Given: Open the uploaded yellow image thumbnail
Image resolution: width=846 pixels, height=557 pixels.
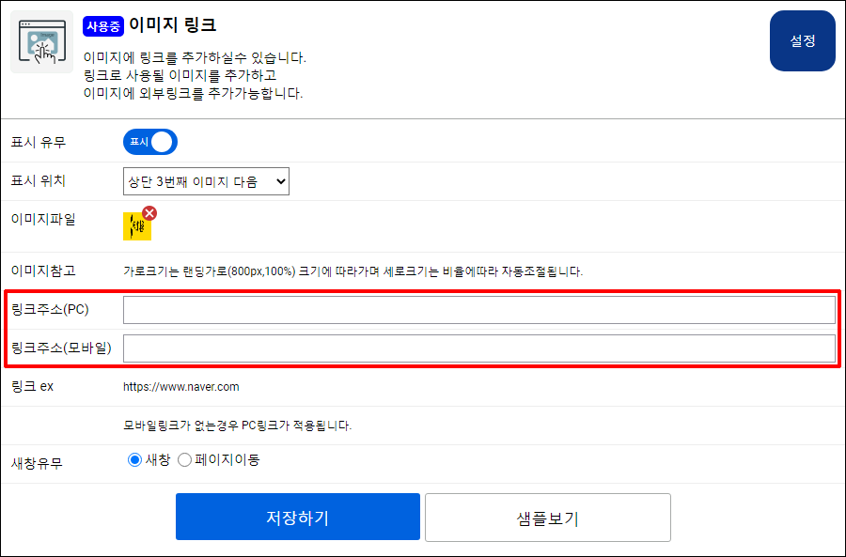Looking at the screenshot, I should point(135,227).
